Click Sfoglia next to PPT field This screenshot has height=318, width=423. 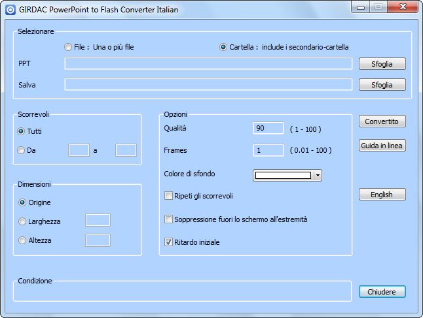(x=382, y=64)
